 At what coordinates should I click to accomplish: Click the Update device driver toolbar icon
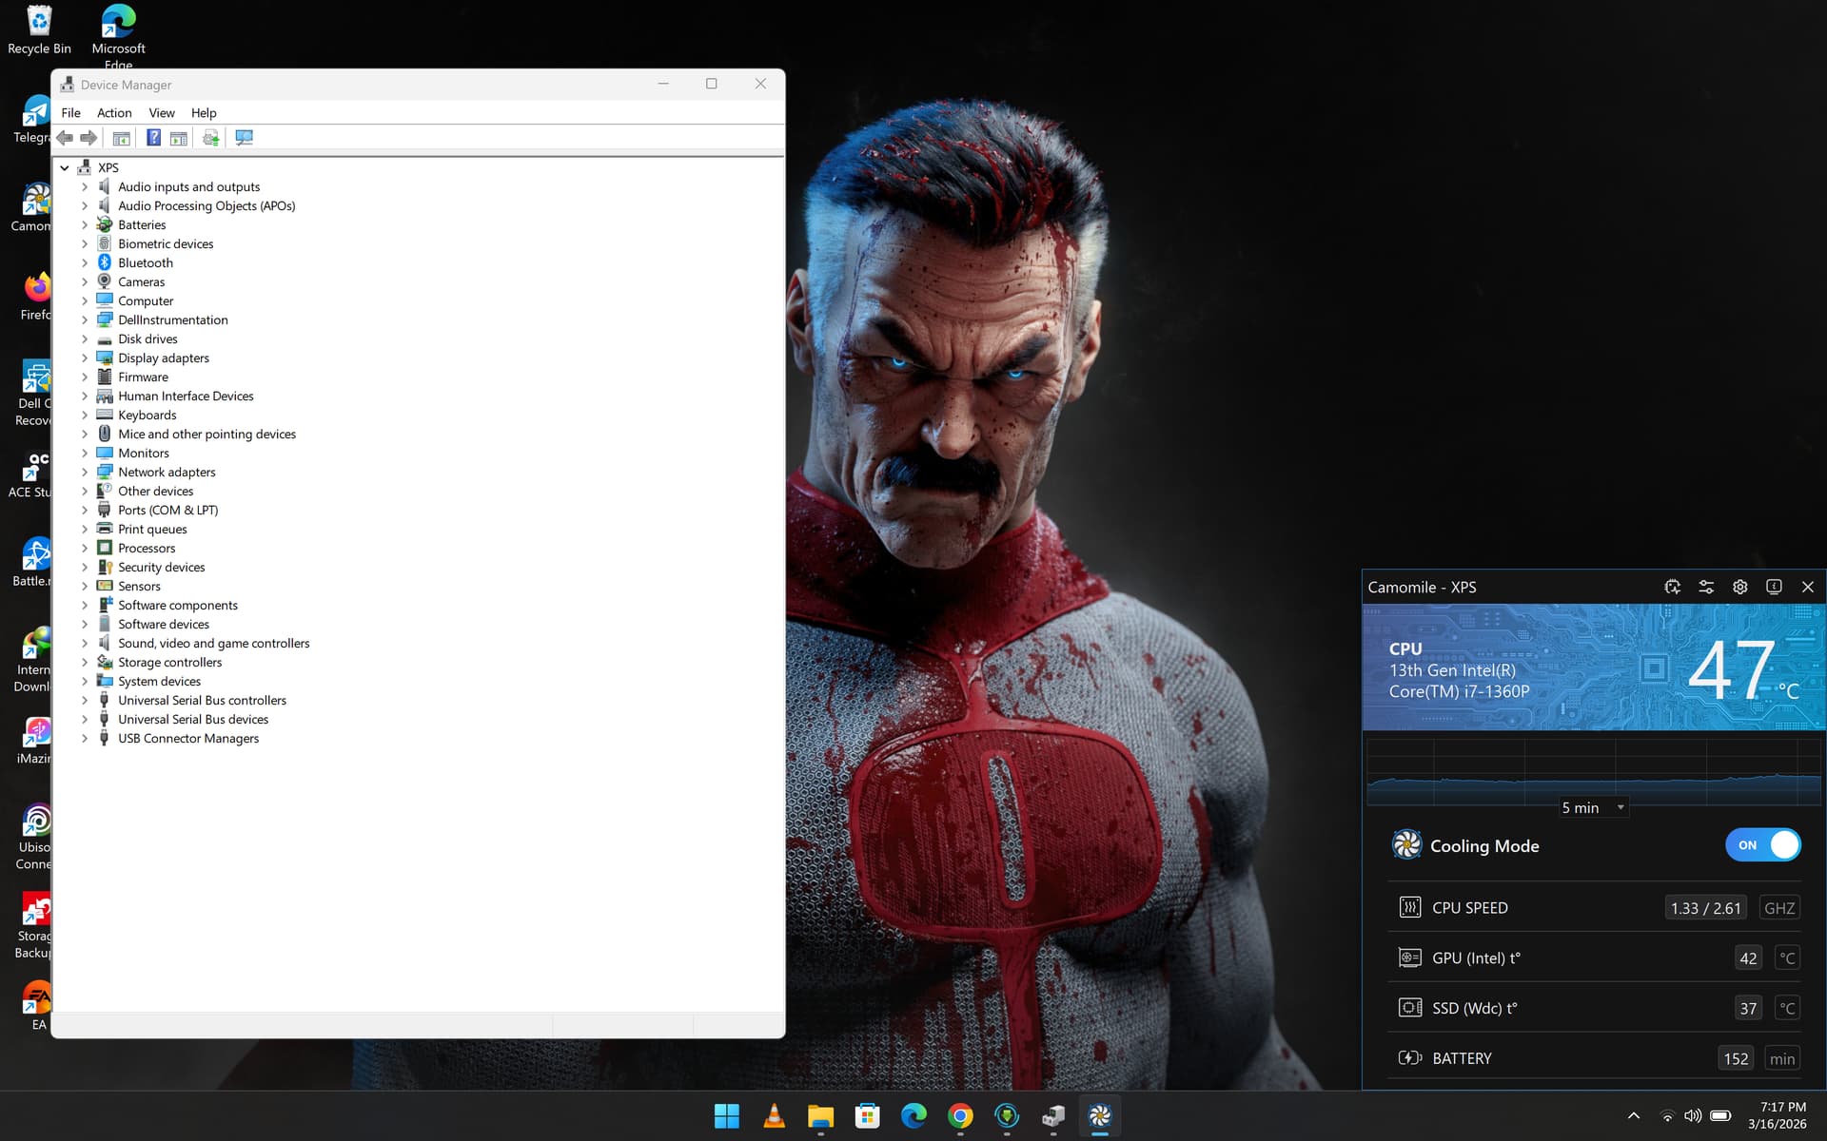pyautogui.click(x=211, y=138)
